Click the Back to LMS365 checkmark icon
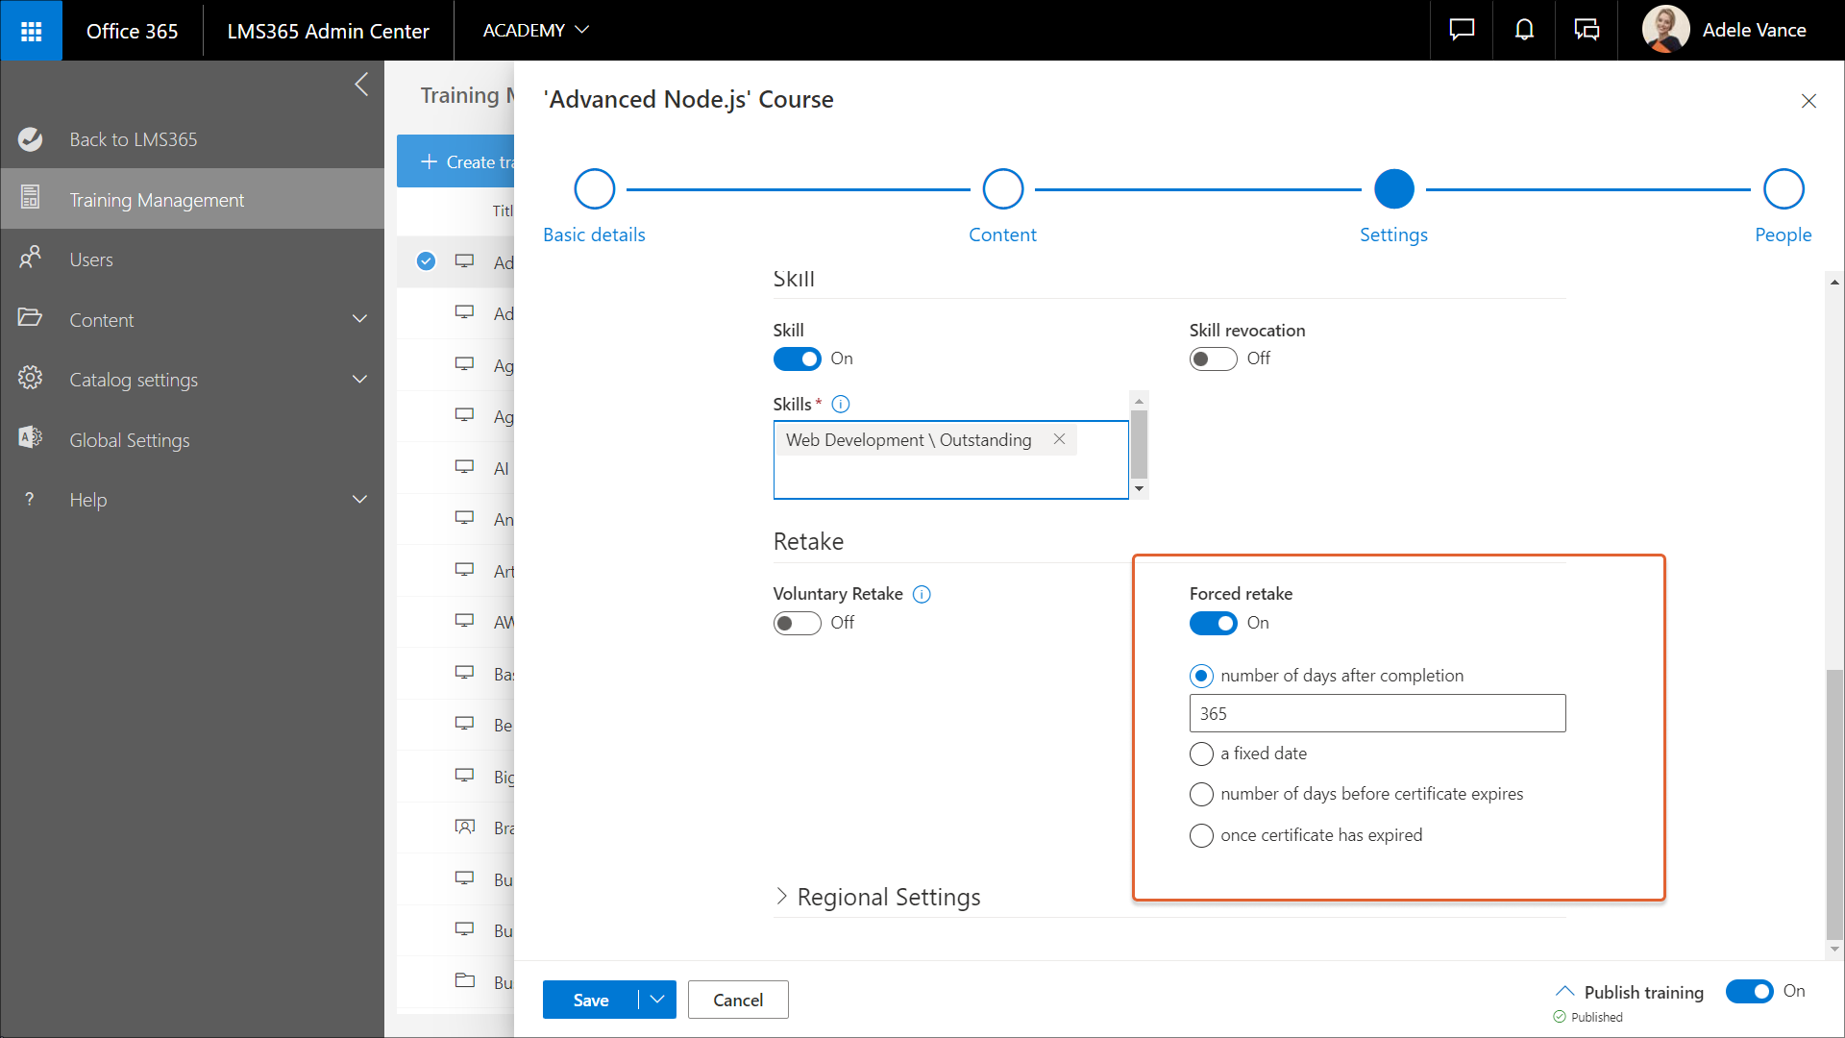 click(30, 138)
